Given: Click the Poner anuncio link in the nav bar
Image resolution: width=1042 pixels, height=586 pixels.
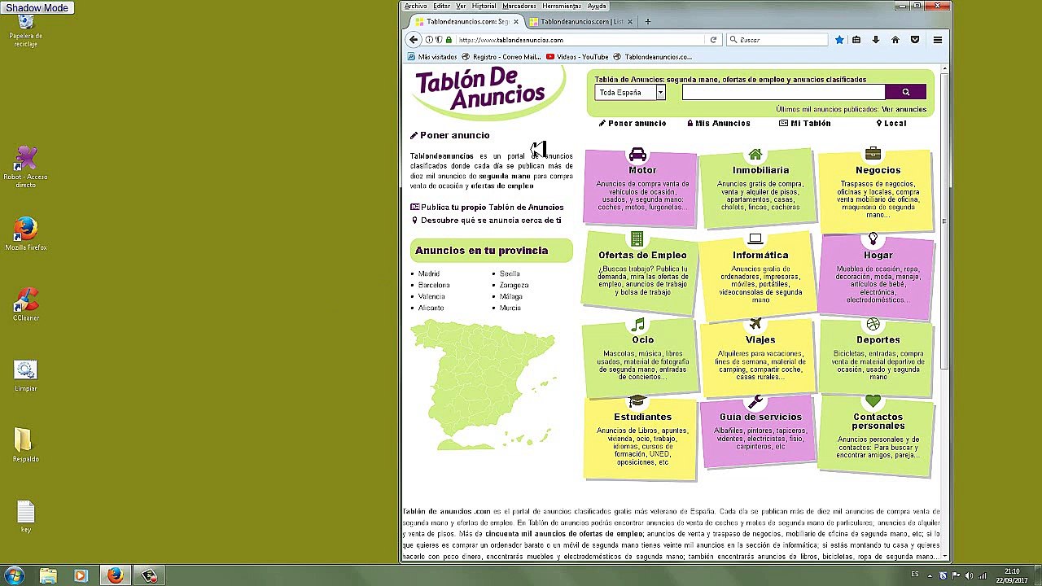Looking at the screenshot, I should click(633, 123).
